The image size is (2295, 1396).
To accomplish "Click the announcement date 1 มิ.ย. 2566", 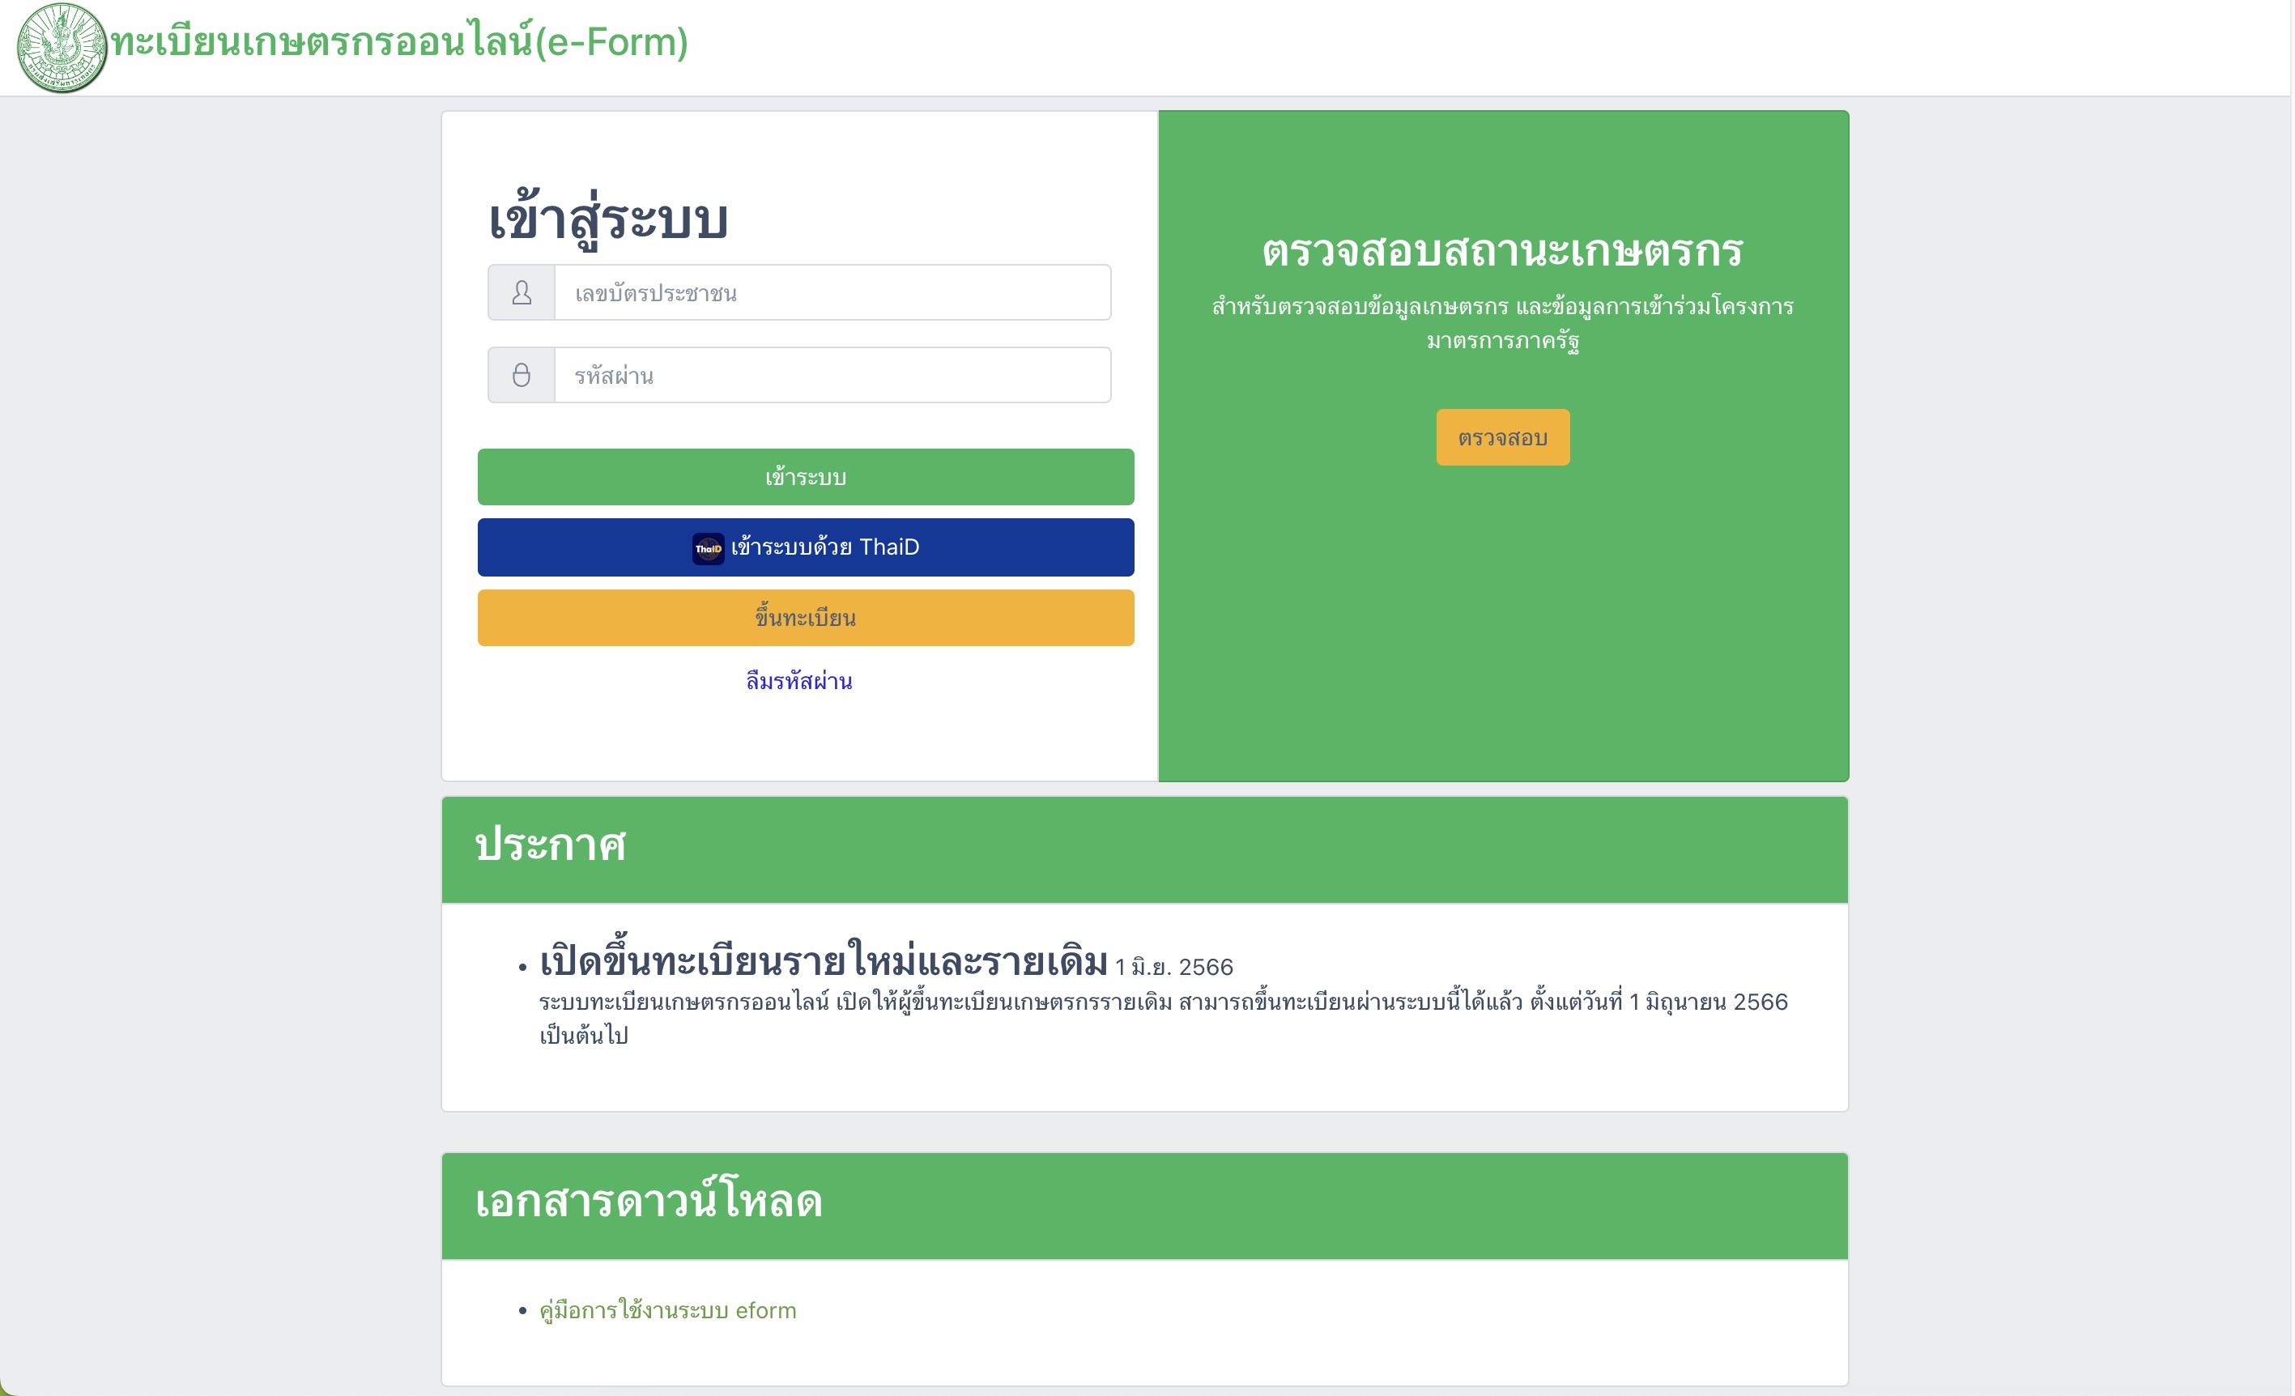I will coord(1173,967).
